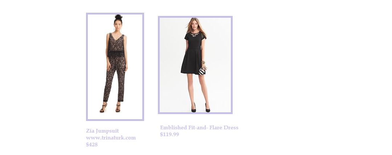Open the Zia Jumpsuit product image
This screenshot has width=392, height=155.
point(115,67)
